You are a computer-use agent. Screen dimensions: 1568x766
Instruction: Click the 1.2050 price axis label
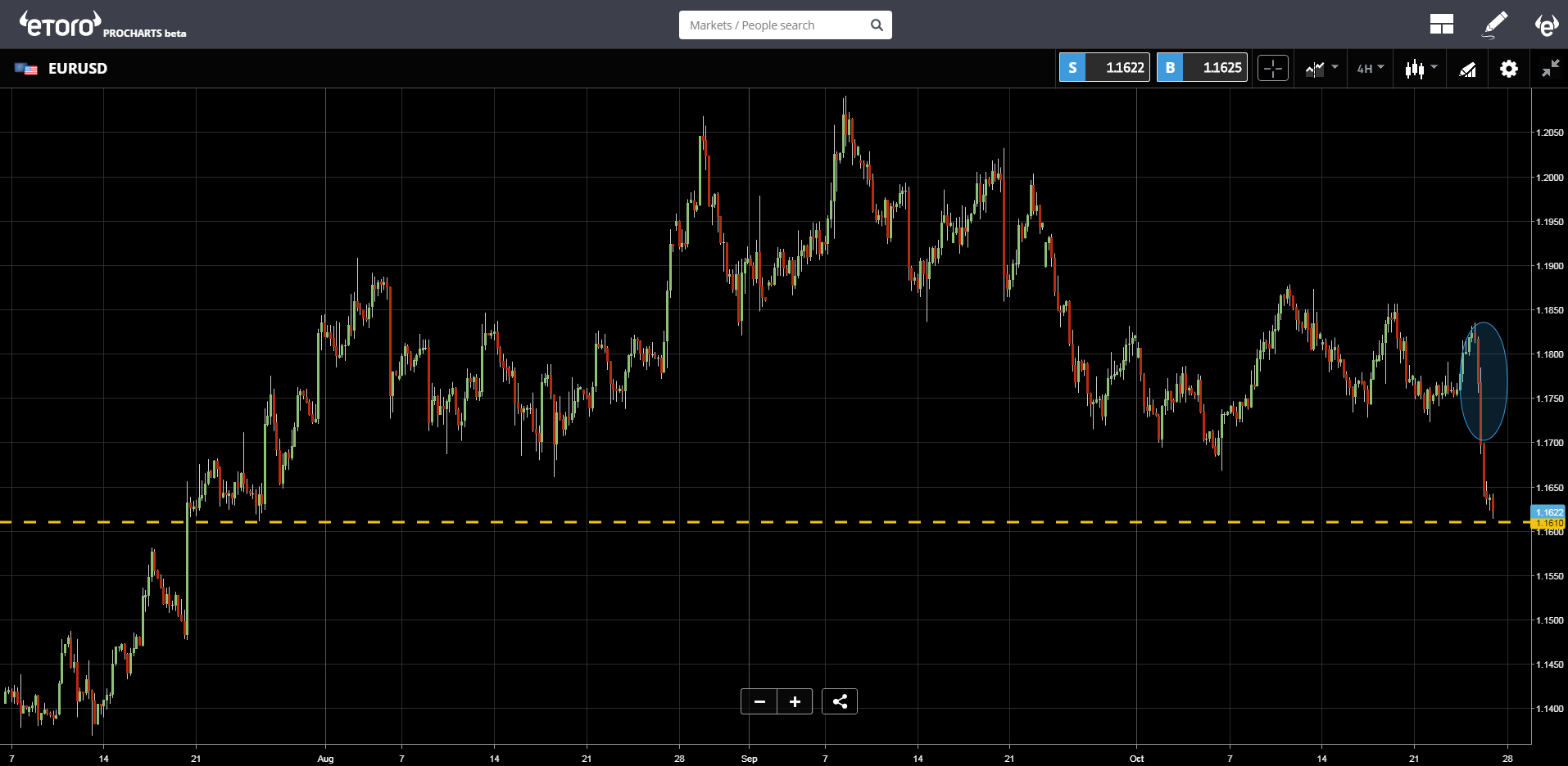pyautogui.click(x=1549, y=133)
